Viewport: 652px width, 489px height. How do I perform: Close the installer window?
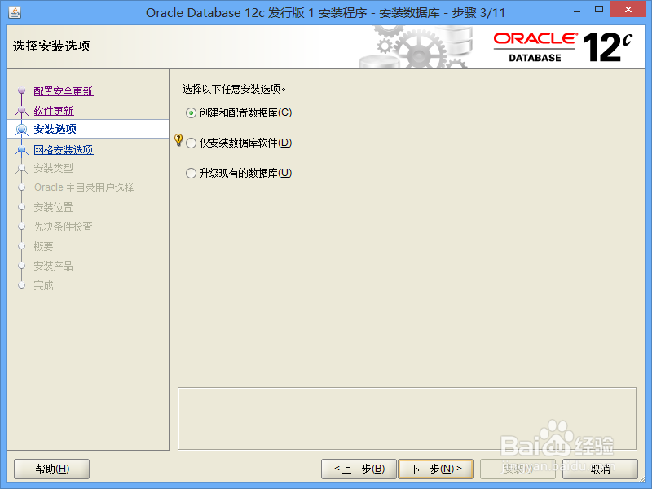click(628, 10)
